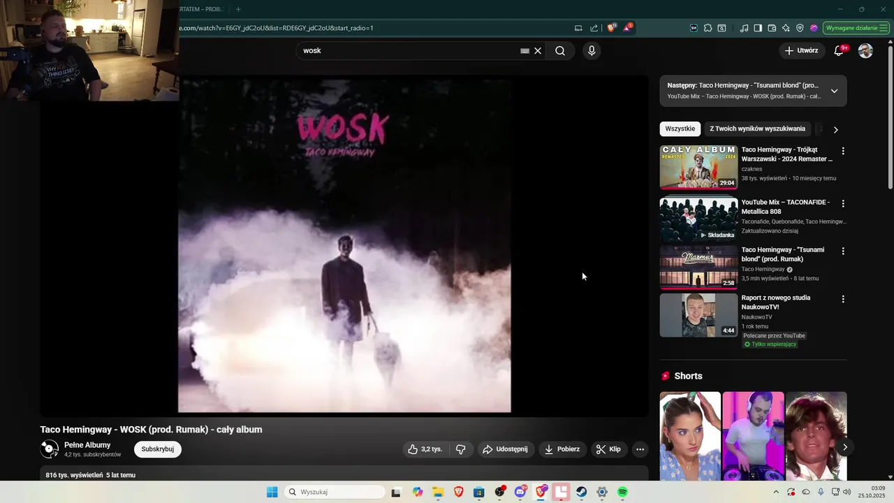
Task: Click the share page icon in address bar
Action: click(x=594, y=28)
